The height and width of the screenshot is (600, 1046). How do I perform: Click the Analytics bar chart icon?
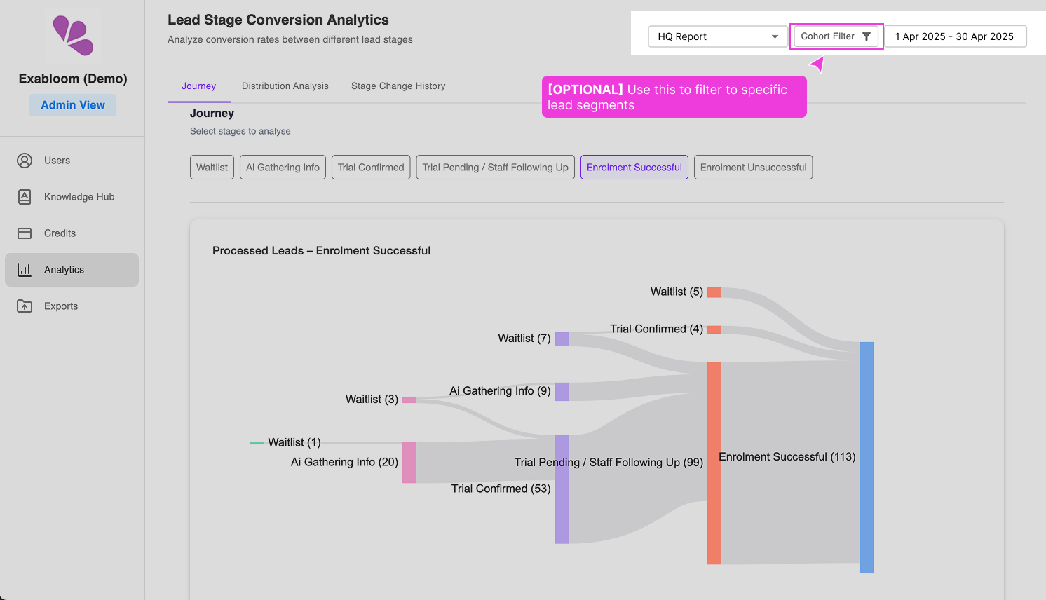pos(25,270)
